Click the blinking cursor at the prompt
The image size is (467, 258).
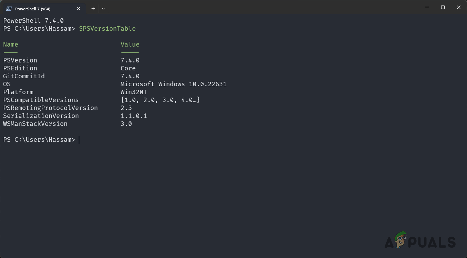pos(79,140)
